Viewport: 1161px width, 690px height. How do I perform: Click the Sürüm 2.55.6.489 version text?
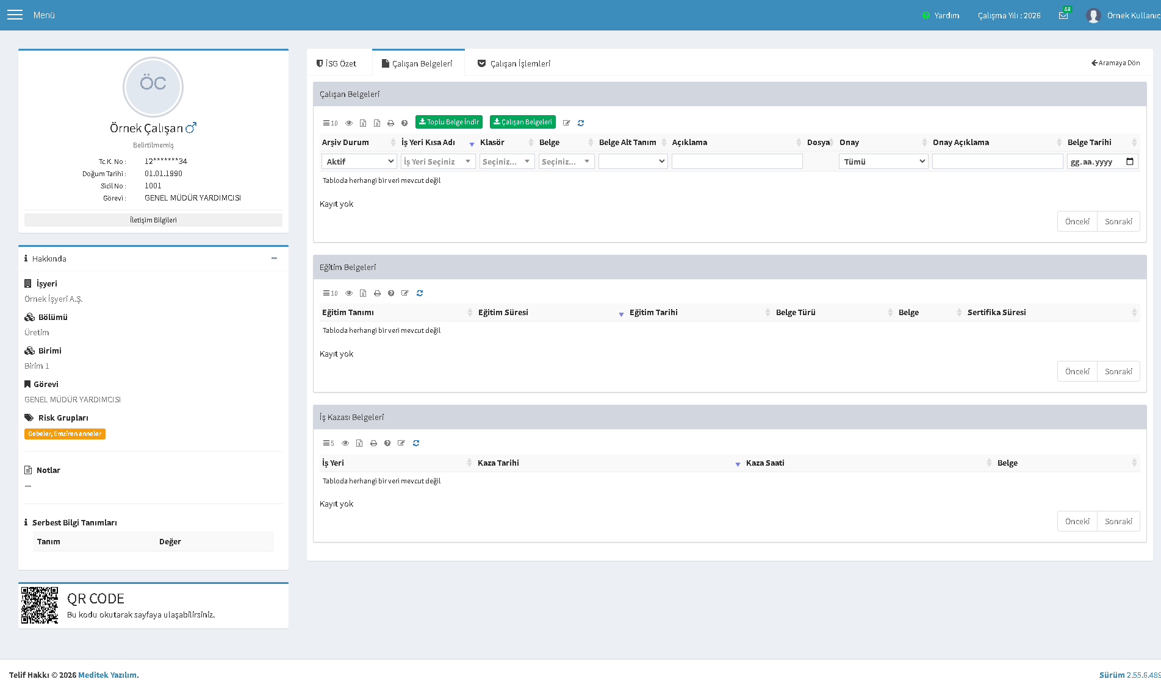(x=1130, y=675)
